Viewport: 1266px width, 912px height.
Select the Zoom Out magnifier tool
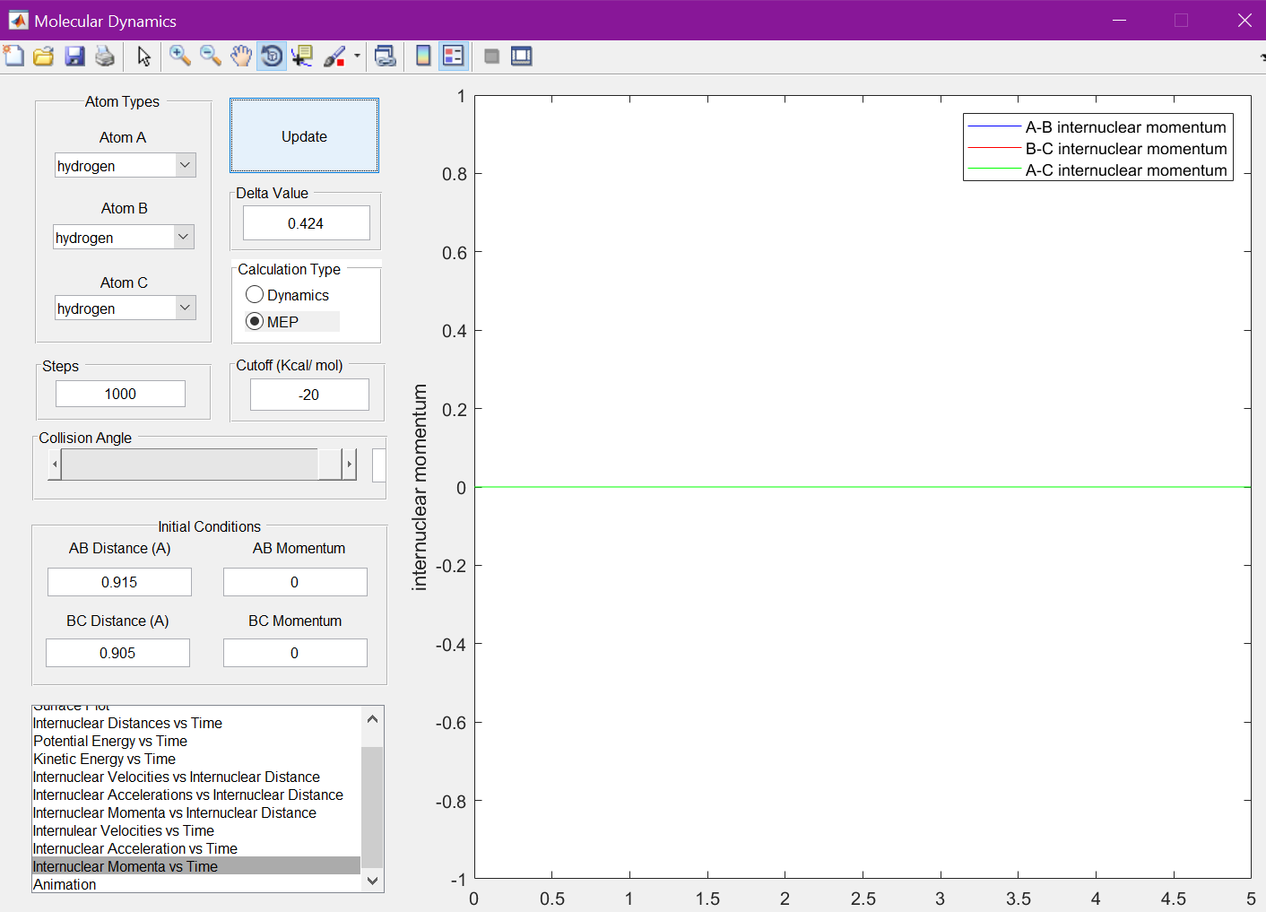[211, 56]
